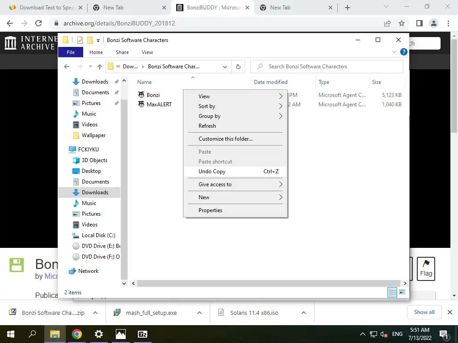Open notification center icon

[444, 335]
